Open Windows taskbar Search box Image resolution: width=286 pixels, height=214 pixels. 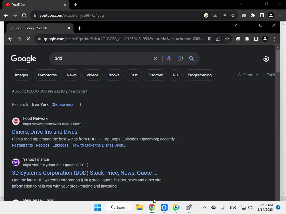119,207
